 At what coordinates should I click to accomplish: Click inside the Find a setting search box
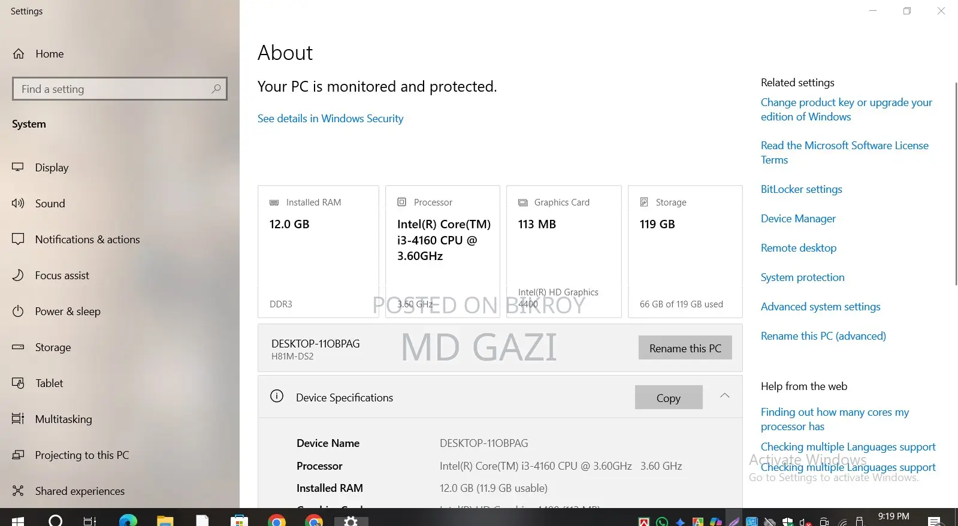tap(120, 89)
